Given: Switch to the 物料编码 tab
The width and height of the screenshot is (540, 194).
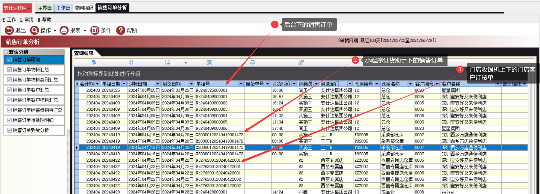Looking at the screenshot, I should (x=84, y=8).
